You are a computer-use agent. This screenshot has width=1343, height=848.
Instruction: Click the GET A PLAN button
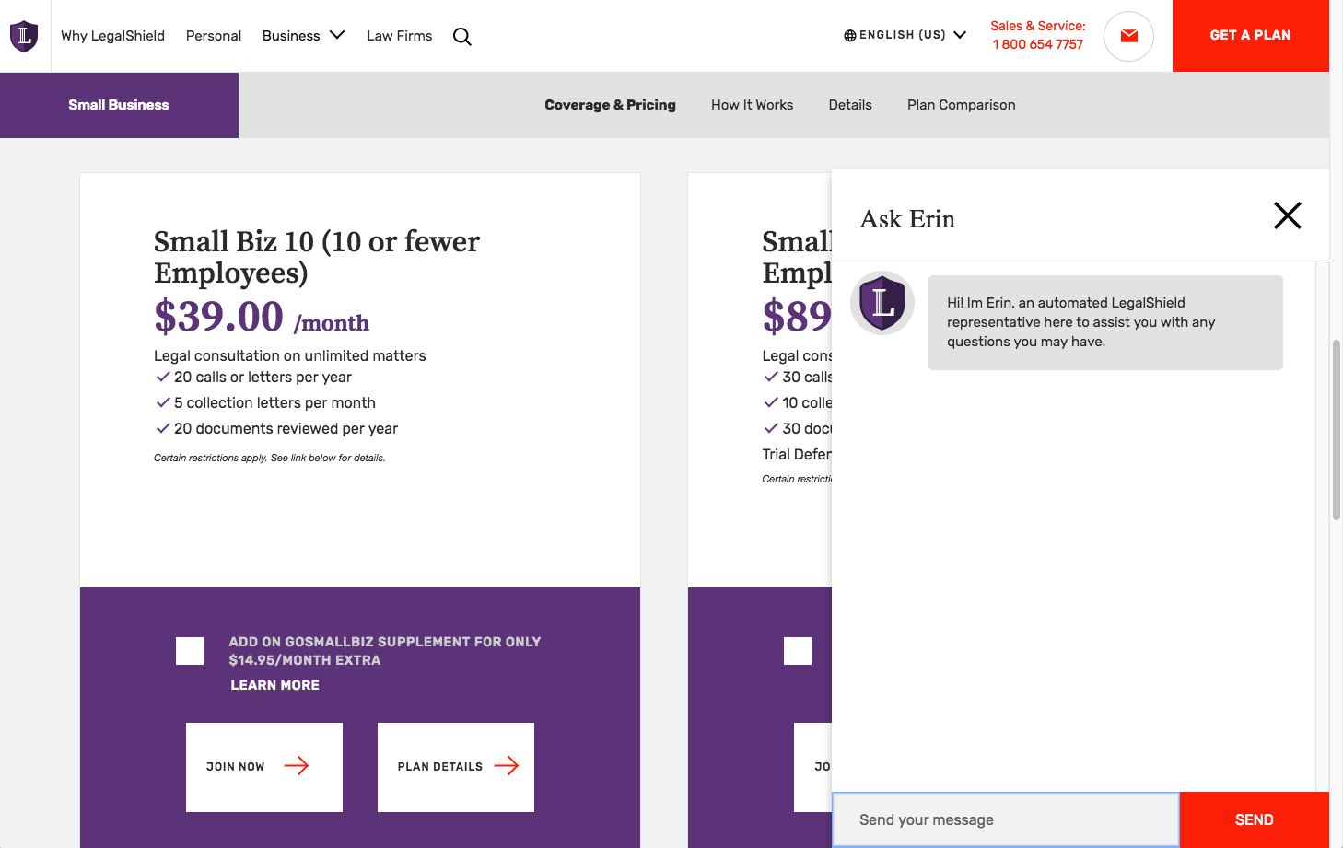[1250, 36]
